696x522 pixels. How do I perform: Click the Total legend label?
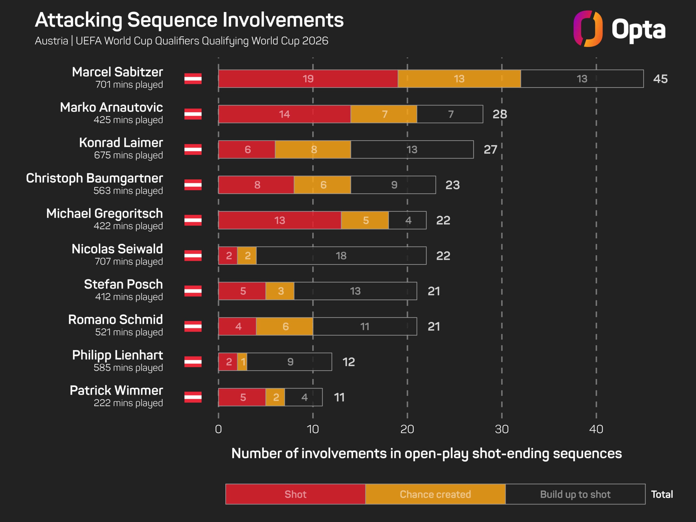click(x=662, y=494)
